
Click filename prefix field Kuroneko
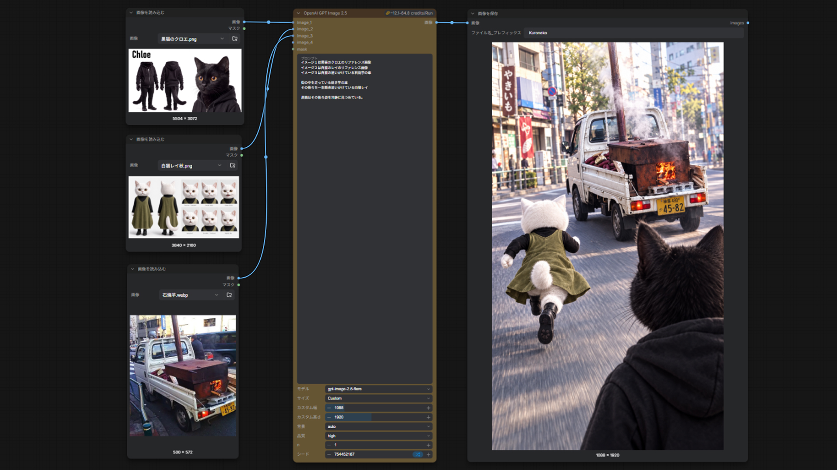tap(634, 33)
